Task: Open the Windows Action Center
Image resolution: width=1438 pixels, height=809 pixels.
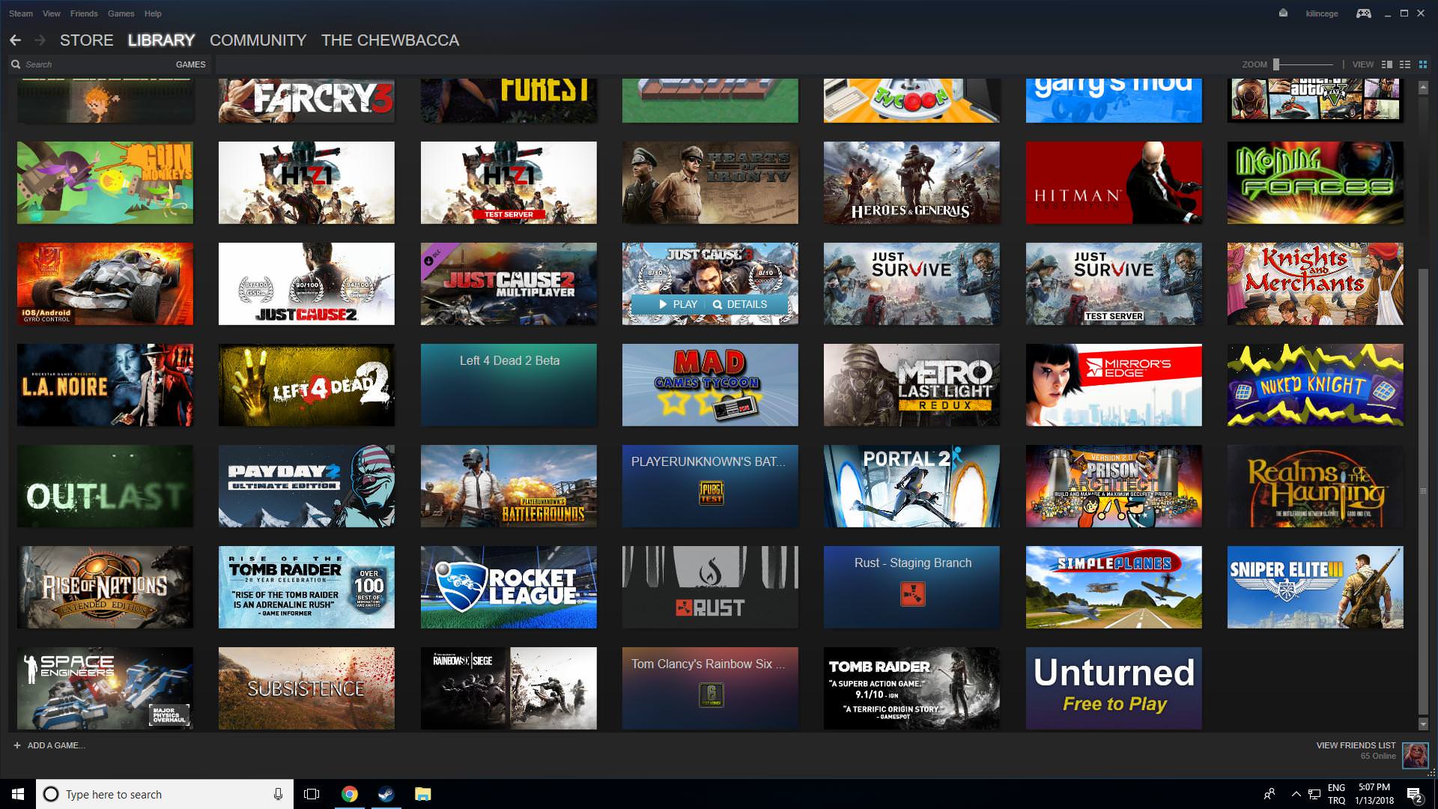Action: [1415, 794]
